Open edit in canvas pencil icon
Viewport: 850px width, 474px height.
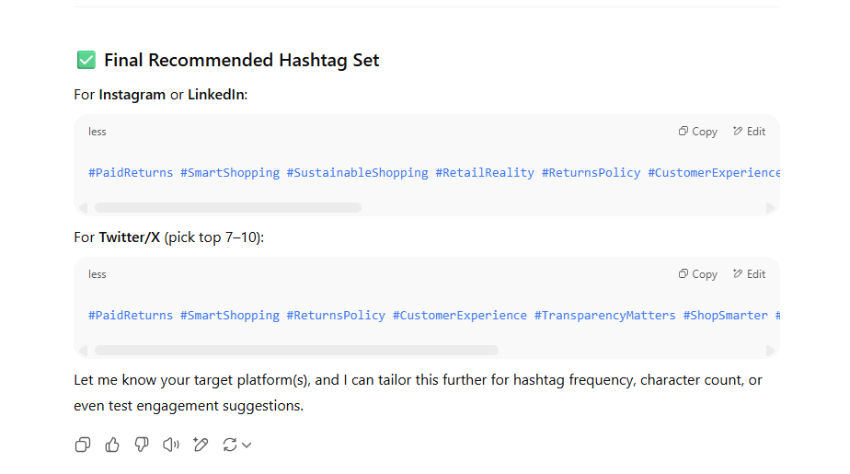(201, 445)
